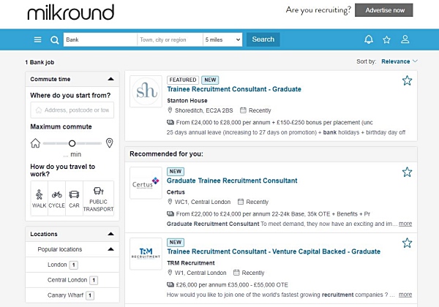Open notifications bell icon

tap(368, 39)
